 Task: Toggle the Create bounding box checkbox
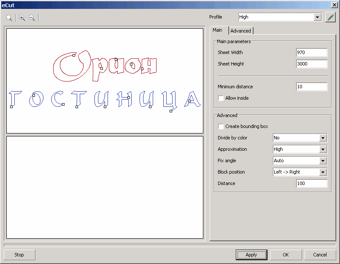coord(221,126)
